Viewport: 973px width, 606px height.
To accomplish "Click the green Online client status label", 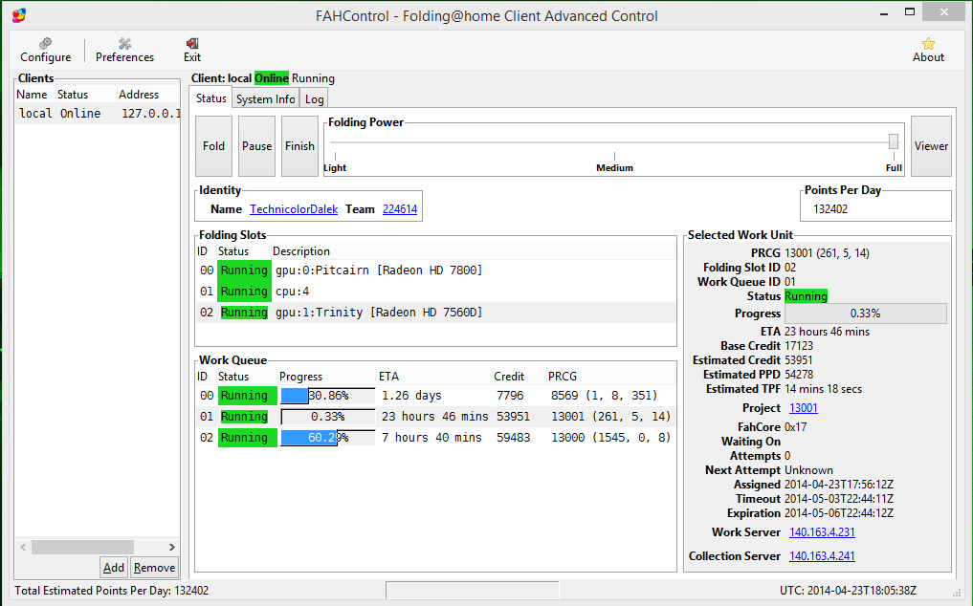I will coord(271,78).
